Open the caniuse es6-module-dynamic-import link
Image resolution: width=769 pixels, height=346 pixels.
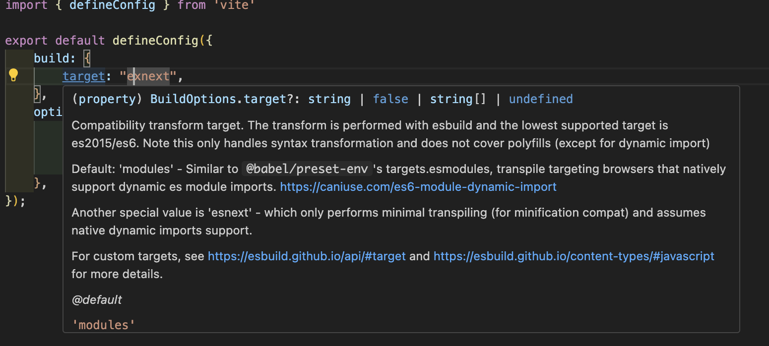coord(418,187)
